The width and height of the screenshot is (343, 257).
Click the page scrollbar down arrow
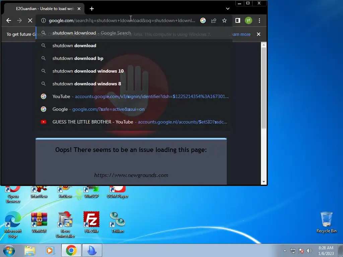click(x=264, y=182)
